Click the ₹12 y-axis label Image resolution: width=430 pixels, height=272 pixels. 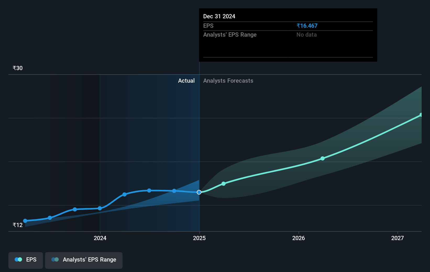click(18, 225)
